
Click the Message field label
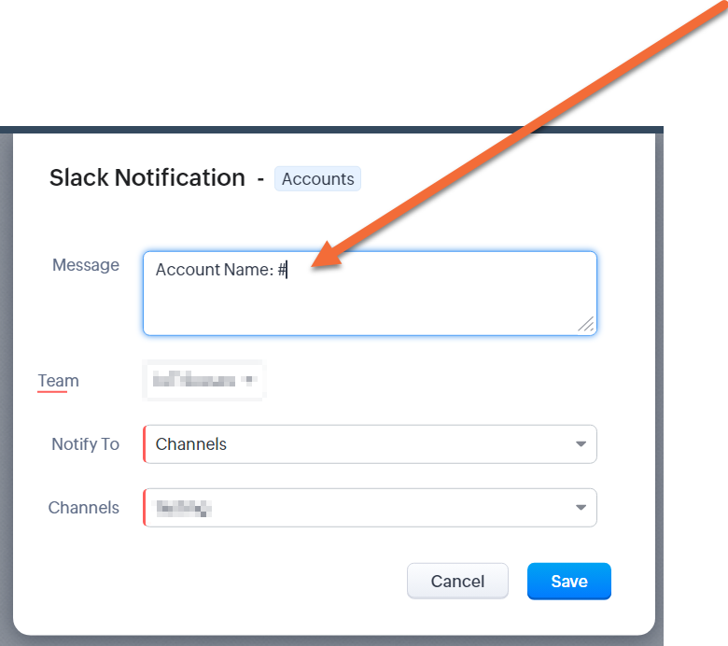pyautogui.click(x=86, y=265)
